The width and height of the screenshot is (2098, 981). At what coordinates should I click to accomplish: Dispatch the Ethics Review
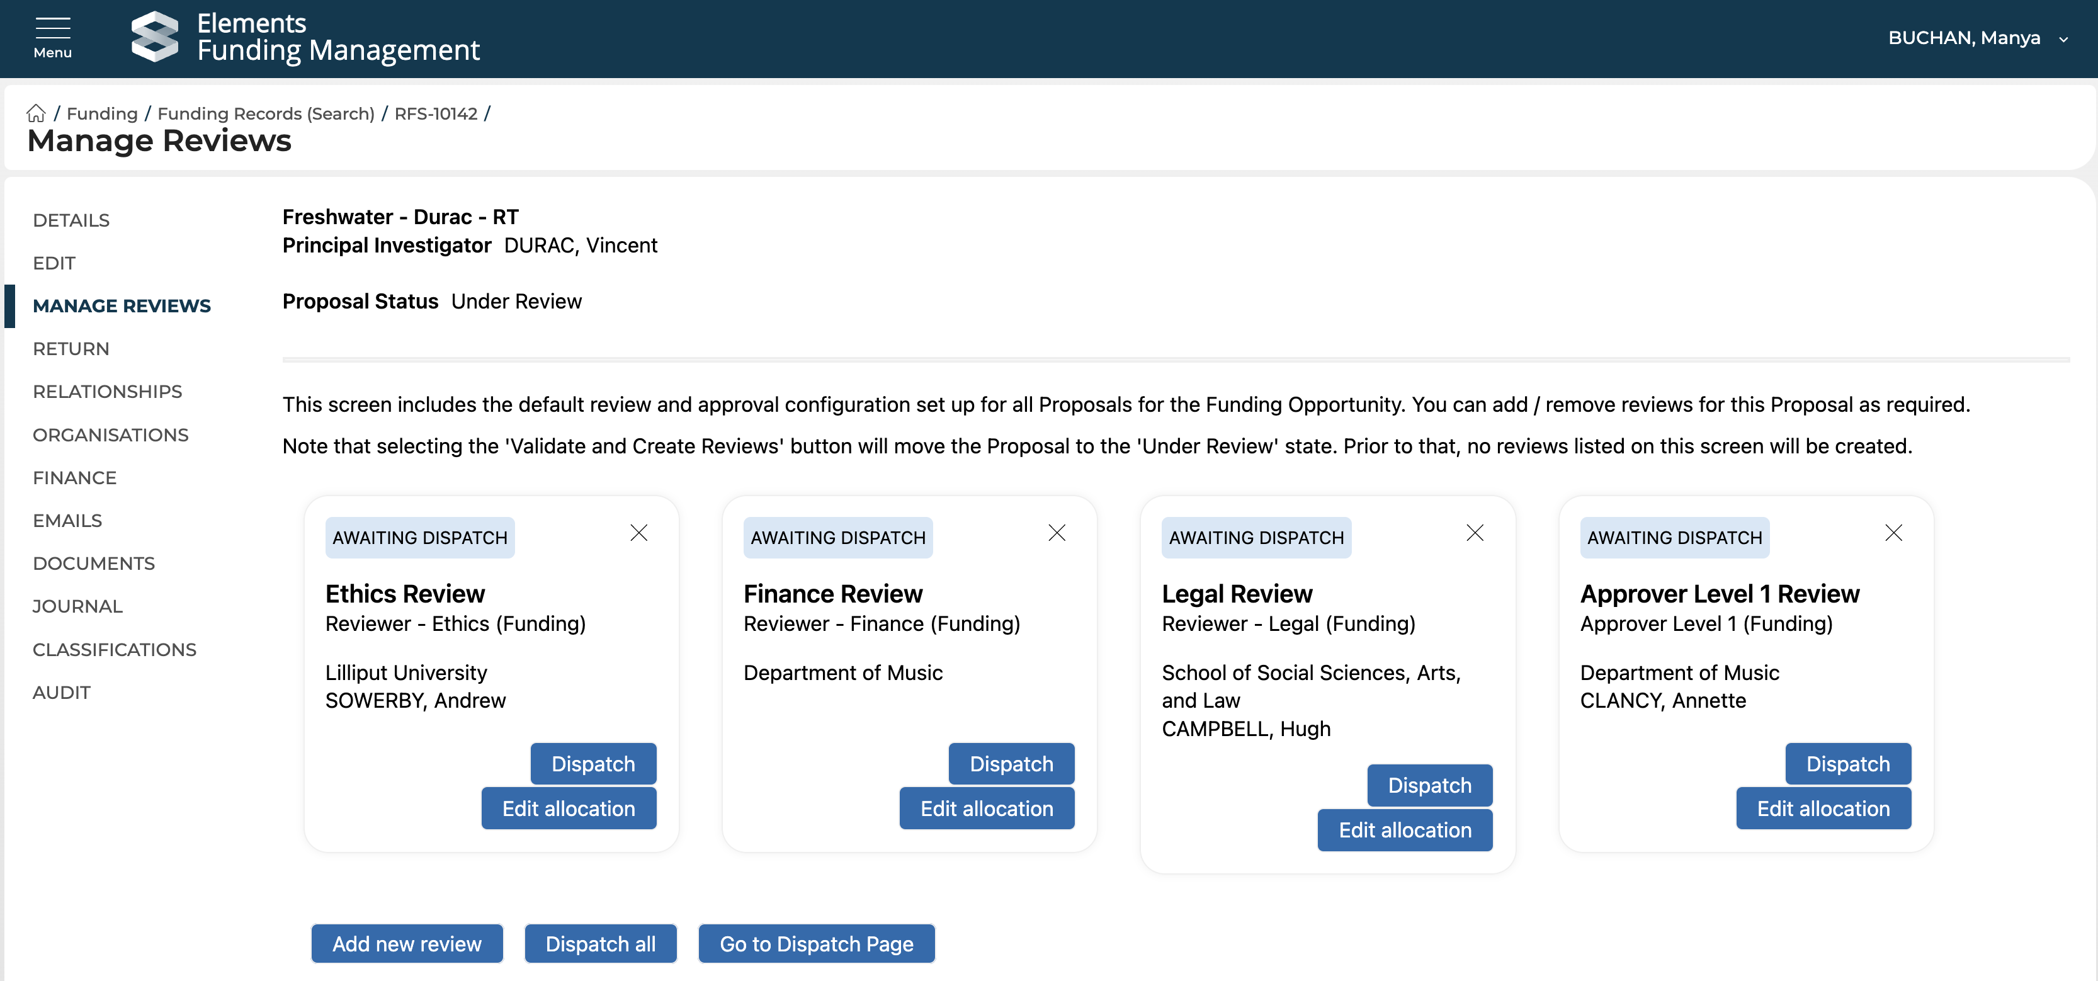tap(593, 764)
